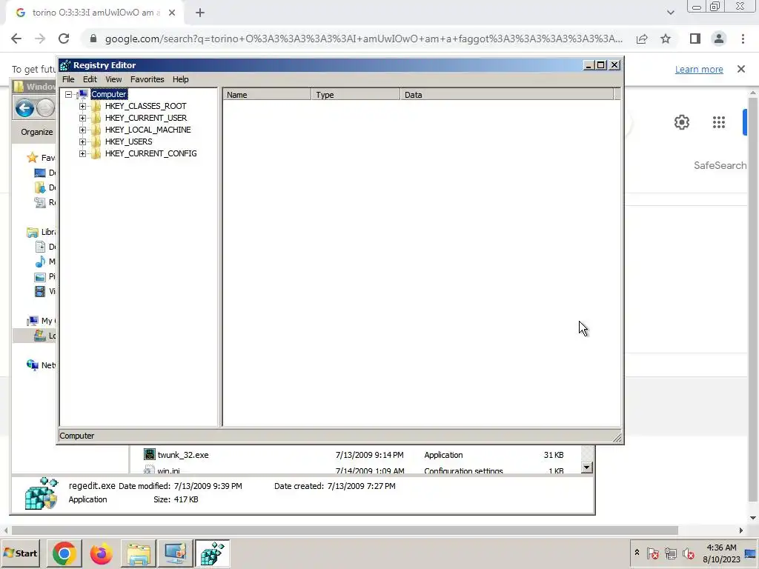Open the Chrome three-dot menu
This screenshot has height=569, width=759.
743,39
